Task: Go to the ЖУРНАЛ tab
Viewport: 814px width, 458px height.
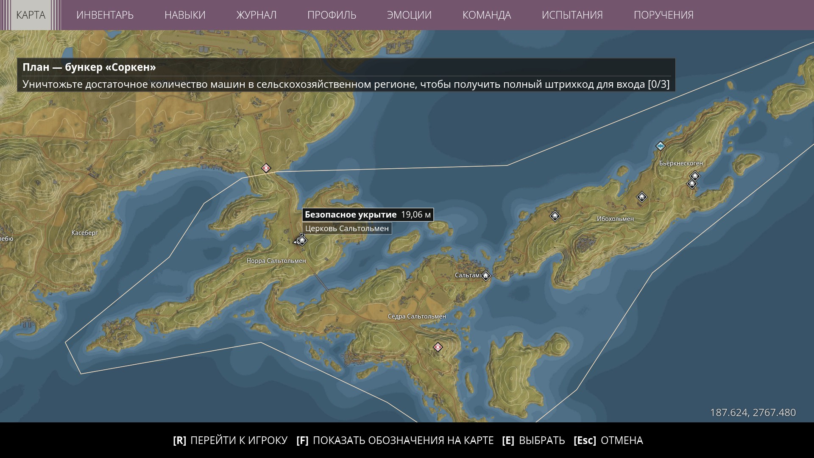Action: pos(256,15)
